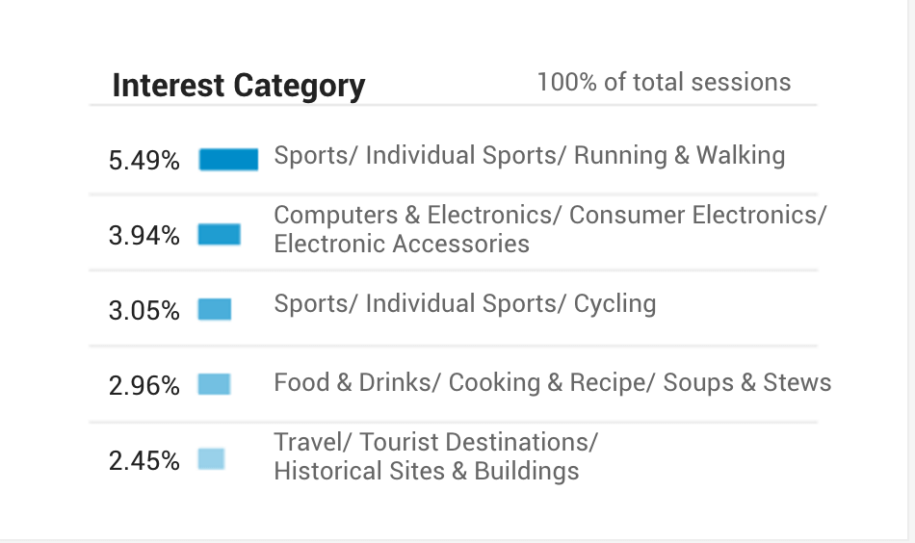915x543 pixels.
Task: Select Historical Sites & Buildings category
Action: (436, 456)
